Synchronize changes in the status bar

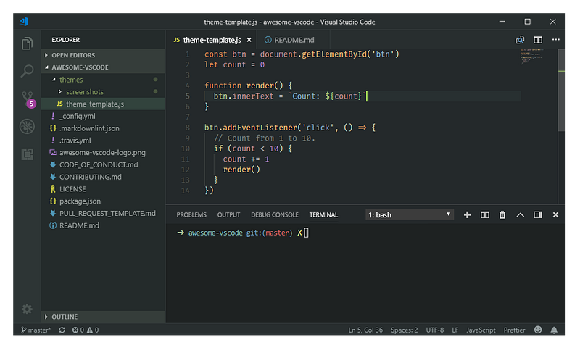tap(62, 330)
